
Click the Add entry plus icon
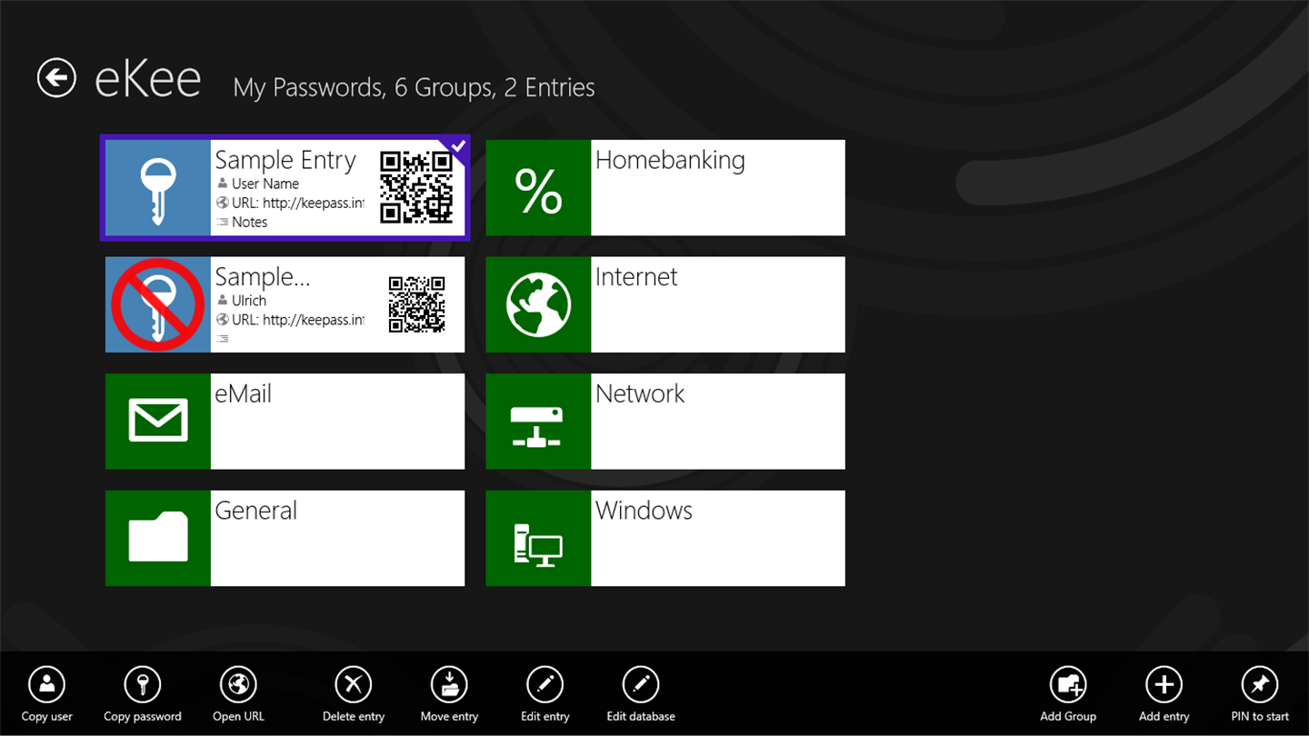[x=1164, y=684]
